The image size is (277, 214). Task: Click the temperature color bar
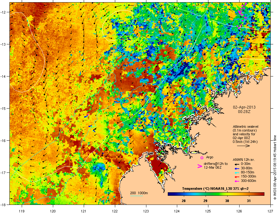(x=216, y=194)
